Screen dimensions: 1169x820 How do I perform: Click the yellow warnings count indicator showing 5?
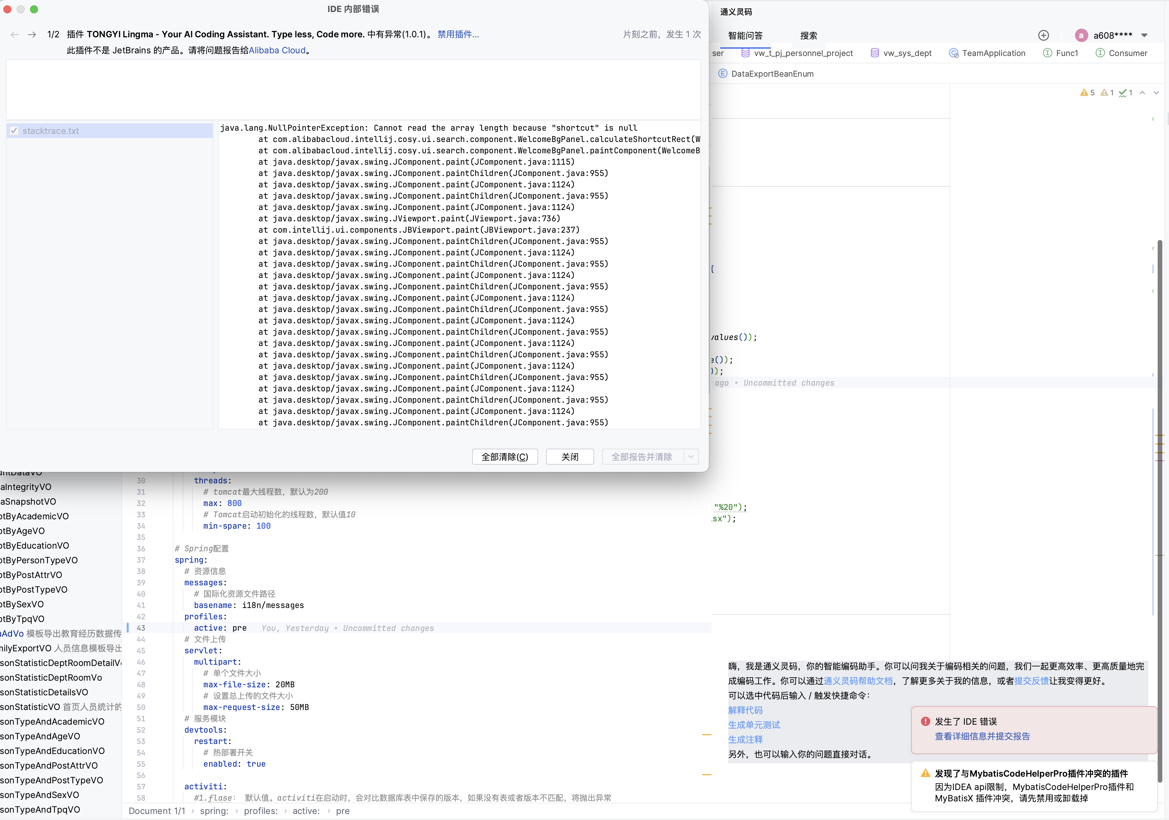1087,93
